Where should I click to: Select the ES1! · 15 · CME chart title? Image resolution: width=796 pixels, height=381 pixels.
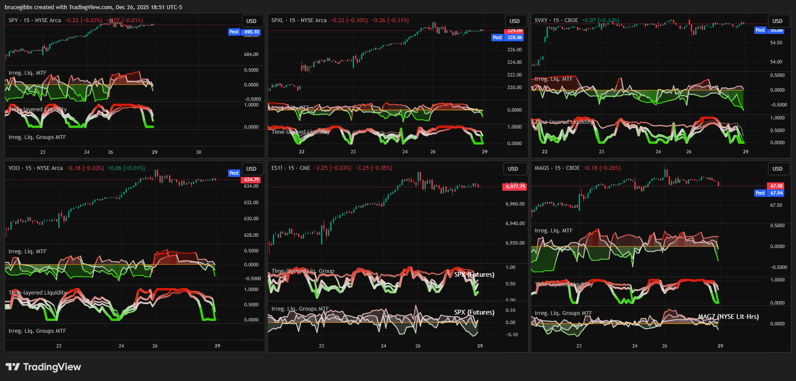click(291, 168)
